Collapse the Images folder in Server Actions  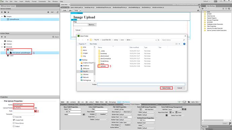point(2,16)
